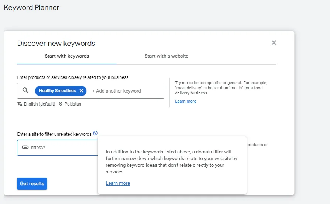Screen dimensions: 330x204
Task: Remove the Healthy Smoothies keyword chip
Action: point(82,91)
